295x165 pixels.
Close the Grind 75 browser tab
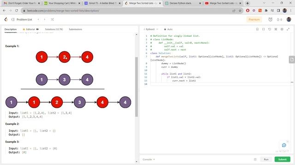pyautogui.click(x=119, y=3)
